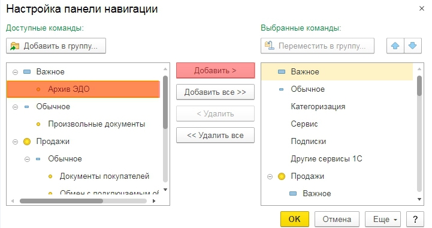The width and height of the screenshot is (432, 228).
Task: Click small blue icon beside Обычное in selected commands
Action: tap(281, 89)
